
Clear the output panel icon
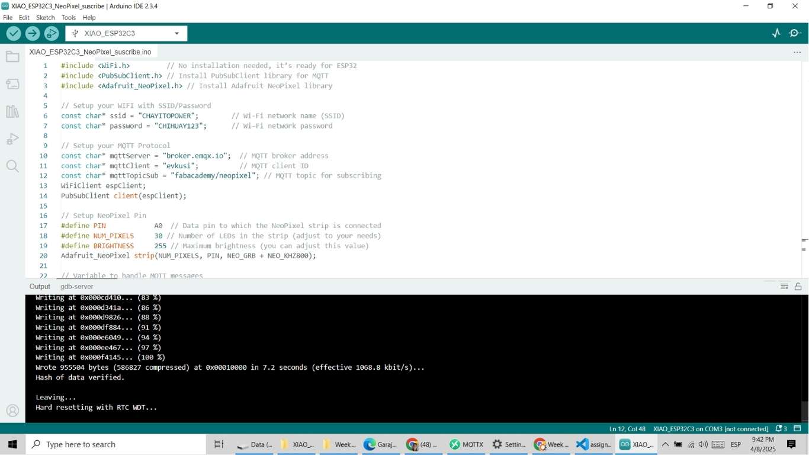[x=784, y=287]
